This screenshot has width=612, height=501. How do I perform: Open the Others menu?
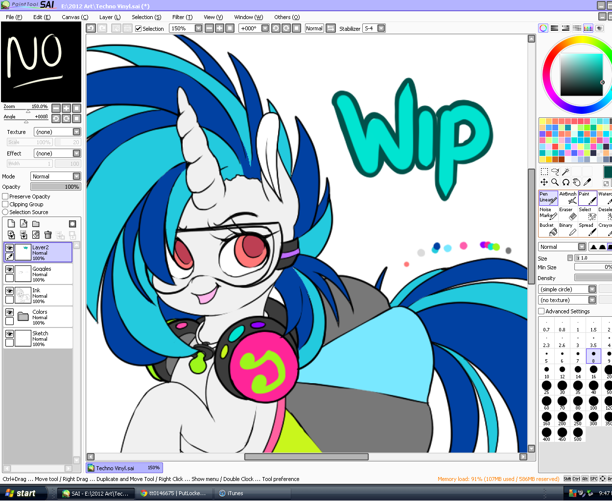coord(287,17)
